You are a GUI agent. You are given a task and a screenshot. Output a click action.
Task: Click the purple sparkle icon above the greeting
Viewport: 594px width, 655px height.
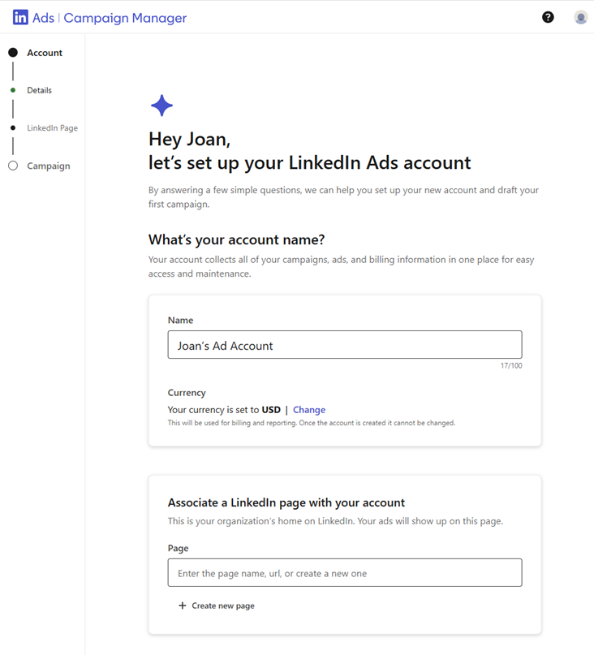click(x=161, y=105)
